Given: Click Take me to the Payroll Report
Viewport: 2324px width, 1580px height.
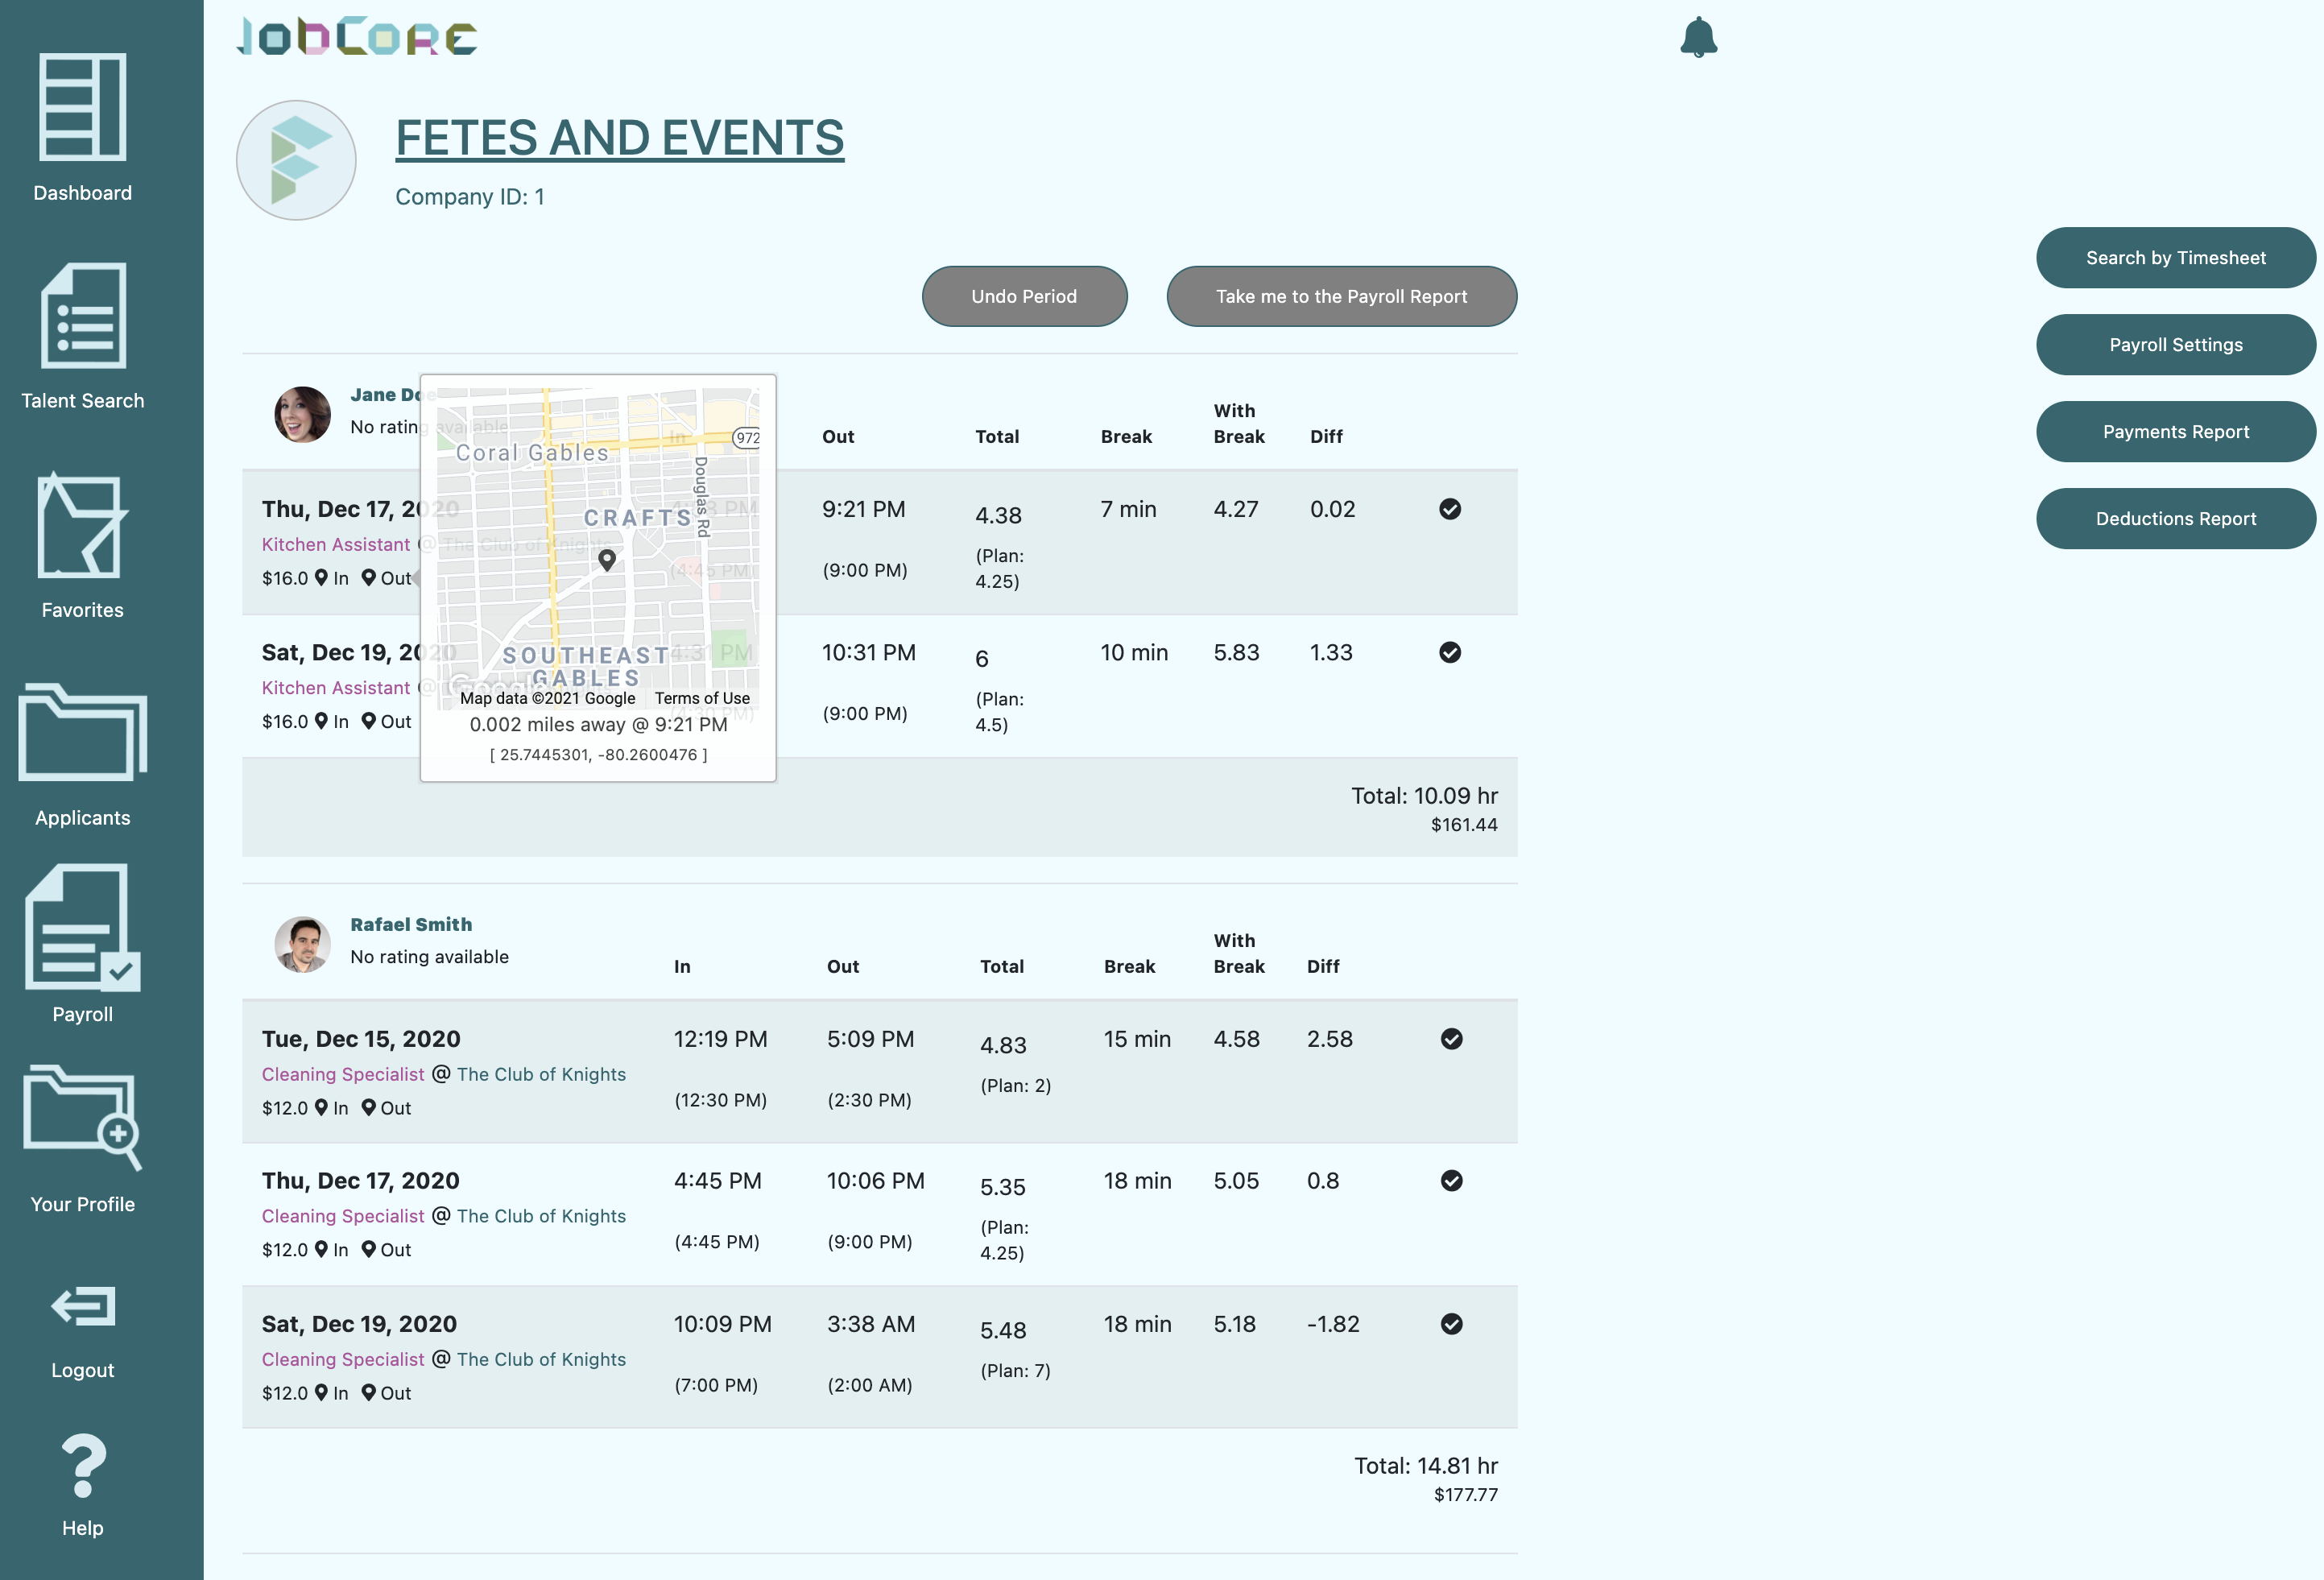Looking at the screenshot, I should 1340,297.
